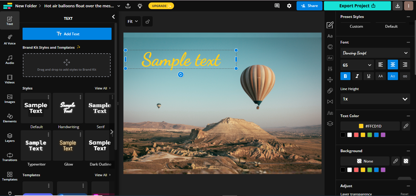416x196 pixels.
Task: Select the color palette icon in right toolbar
Action: pos(330,47)
